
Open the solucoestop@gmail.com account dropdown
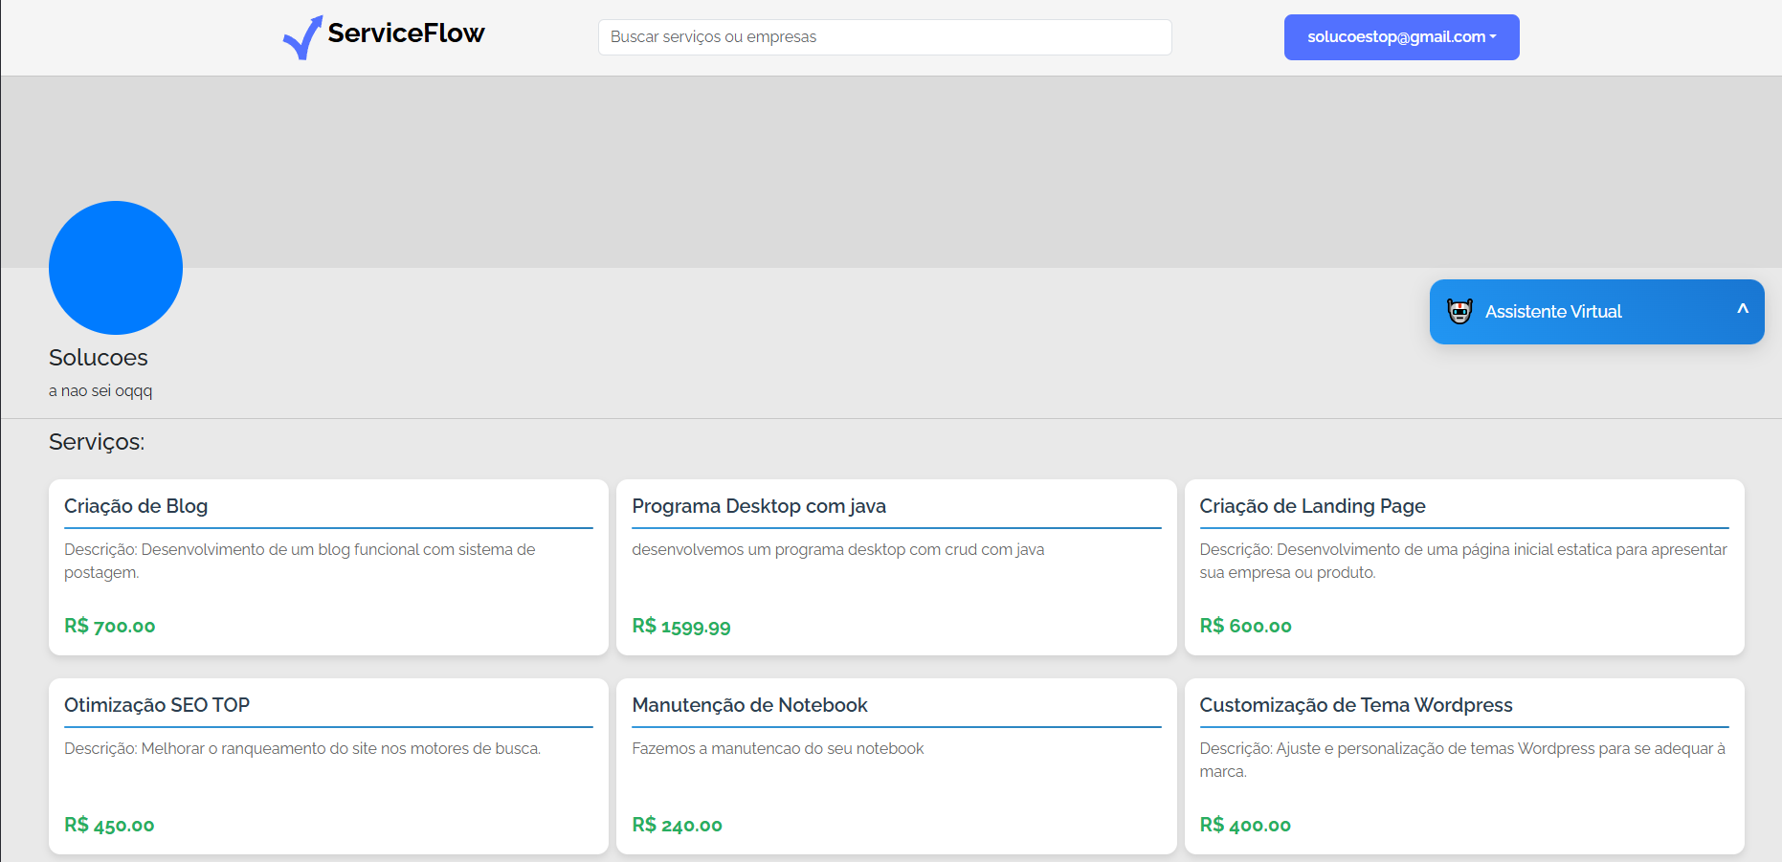(x=1401, y=37)
